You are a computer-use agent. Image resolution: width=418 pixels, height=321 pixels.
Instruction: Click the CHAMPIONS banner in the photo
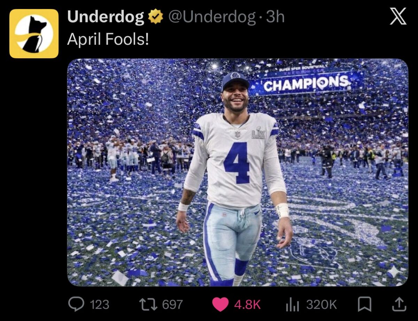pos(307,83)
